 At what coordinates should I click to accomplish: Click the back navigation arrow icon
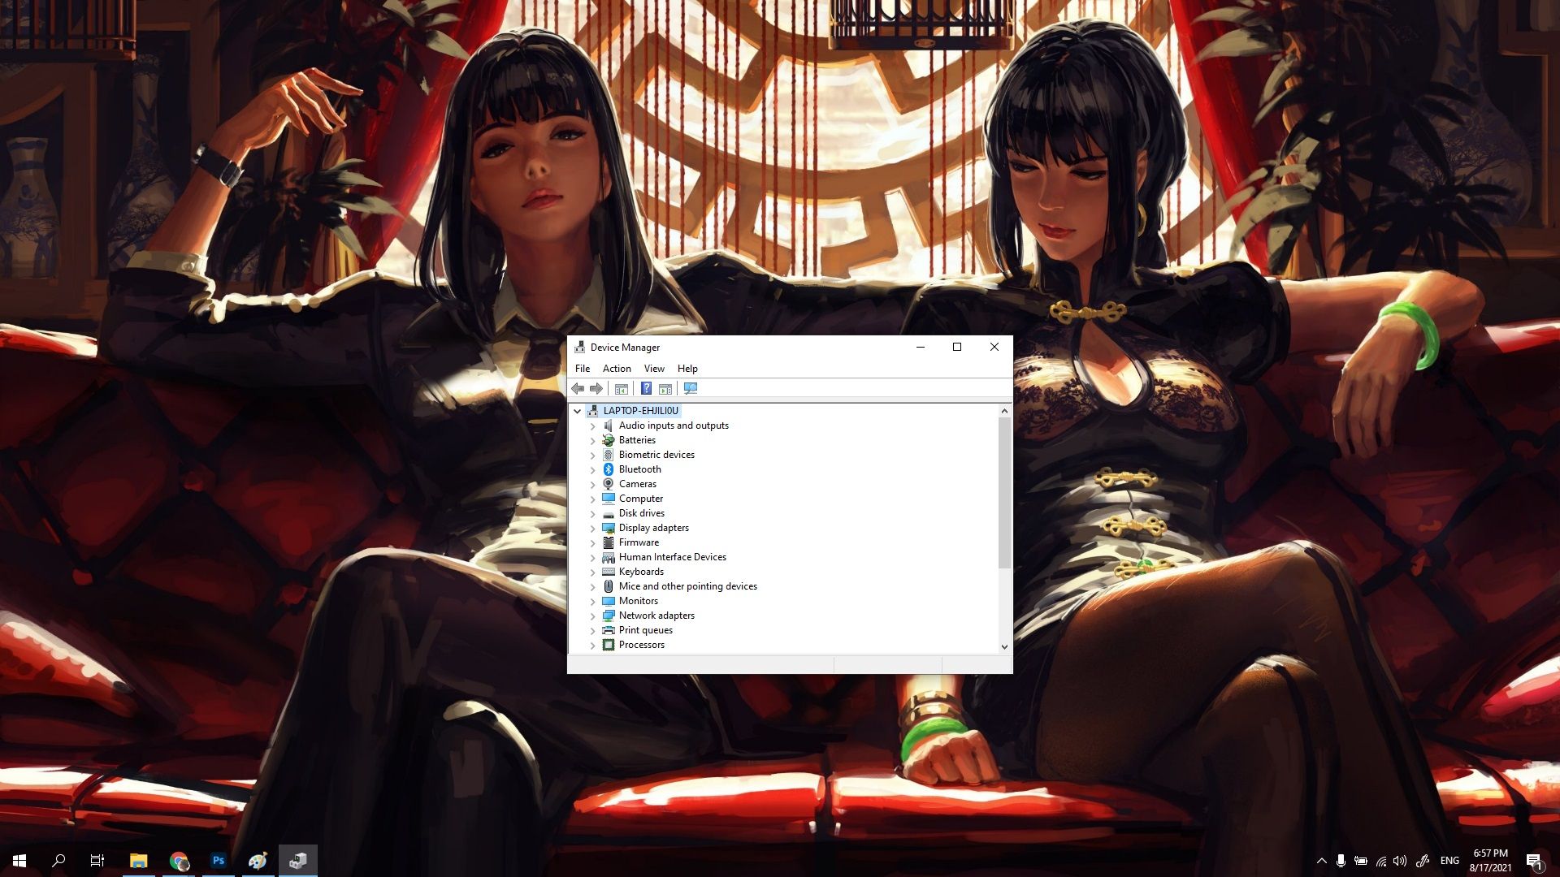[578, 387]
